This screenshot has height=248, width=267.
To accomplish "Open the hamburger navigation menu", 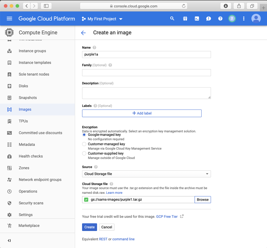I will (x=9, y=19).
